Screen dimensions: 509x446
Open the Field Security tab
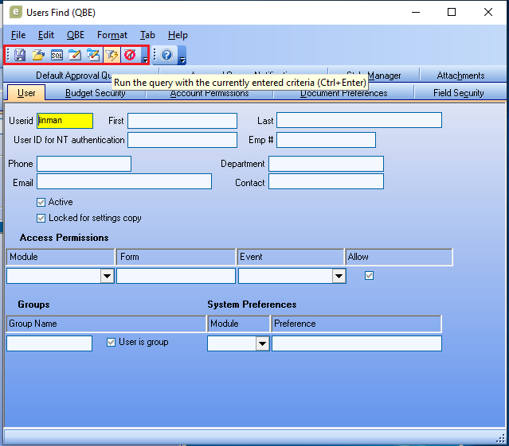coord(458,93)
